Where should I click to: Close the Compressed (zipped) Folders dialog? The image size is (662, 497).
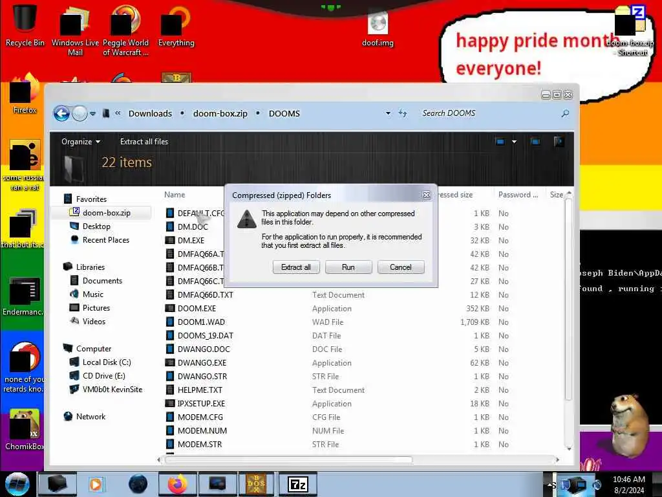427,195
